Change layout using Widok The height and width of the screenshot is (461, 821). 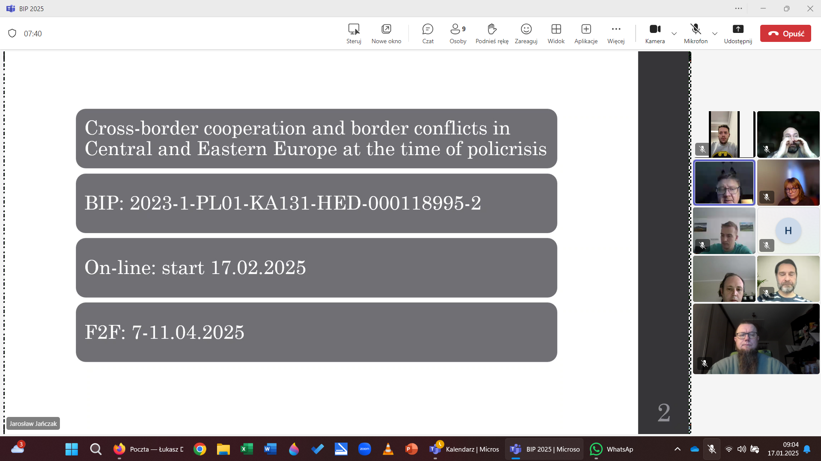(x=556, y=33)
